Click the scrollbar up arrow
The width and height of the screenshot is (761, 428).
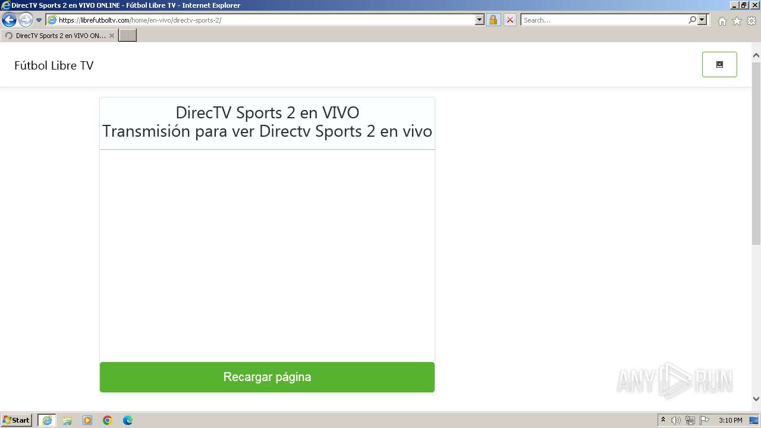pyautogui.click(x=756, y=56)
